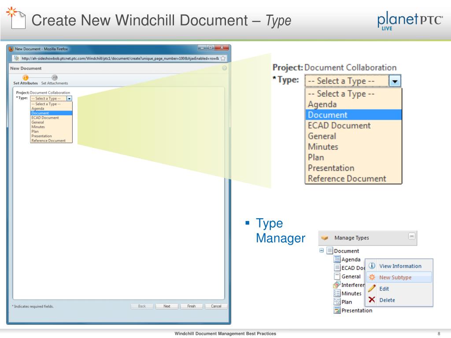Click the site identity icon beside the URL
This screenshot has height=338, width=451.
16,59
